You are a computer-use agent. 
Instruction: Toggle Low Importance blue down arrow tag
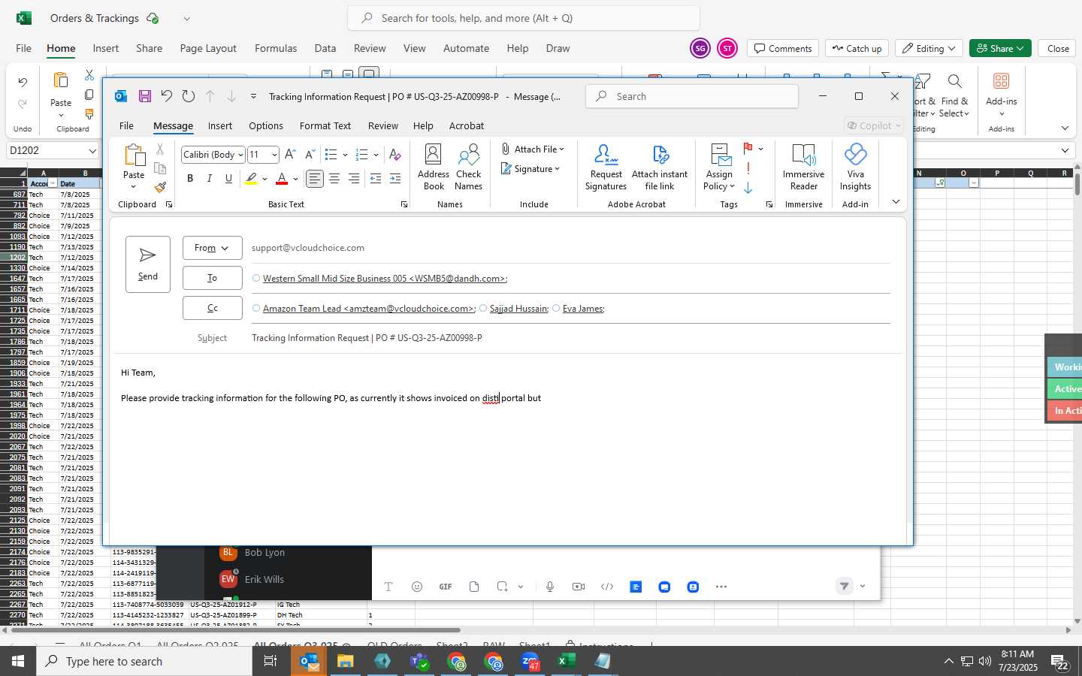tap(748, 188)
